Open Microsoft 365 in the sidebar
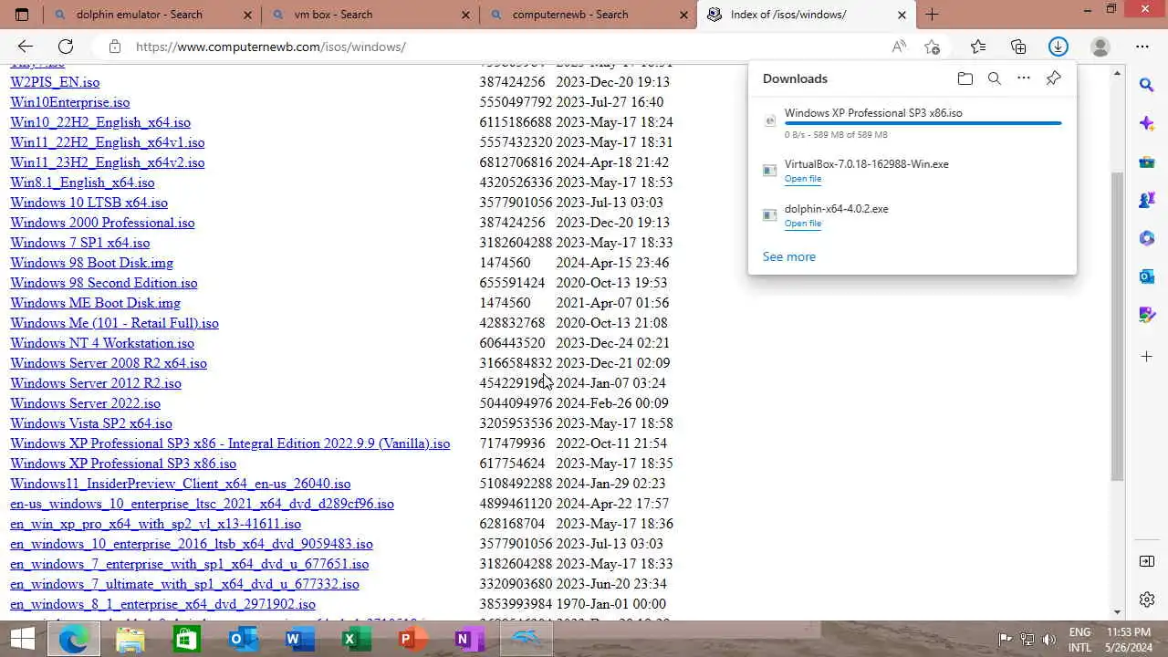Viewport: 1168px width, 657px height. [1147, 238]
